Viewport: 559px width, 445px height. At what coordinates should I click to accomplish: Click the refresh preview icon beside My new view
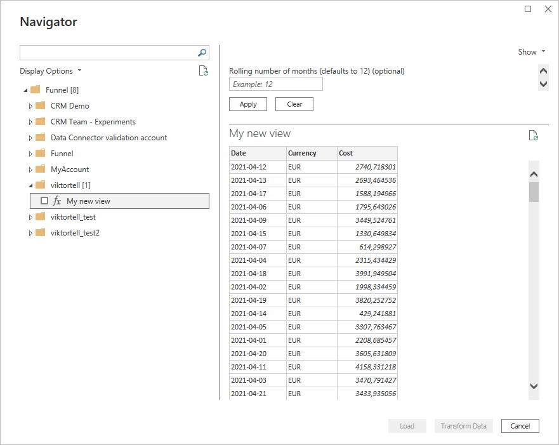534,135
